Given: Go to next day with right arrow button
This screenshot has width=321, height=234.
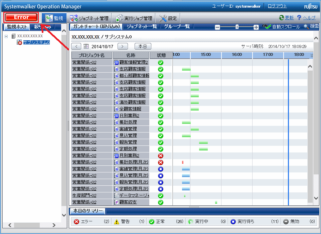Looking at the screenshot, I should (x=123, y=46).
